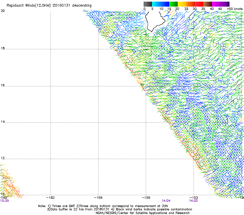Viewport: 244px width, 215px height.
Task: Click the legend scale label '25'
Action: click(x=186, y=9)
